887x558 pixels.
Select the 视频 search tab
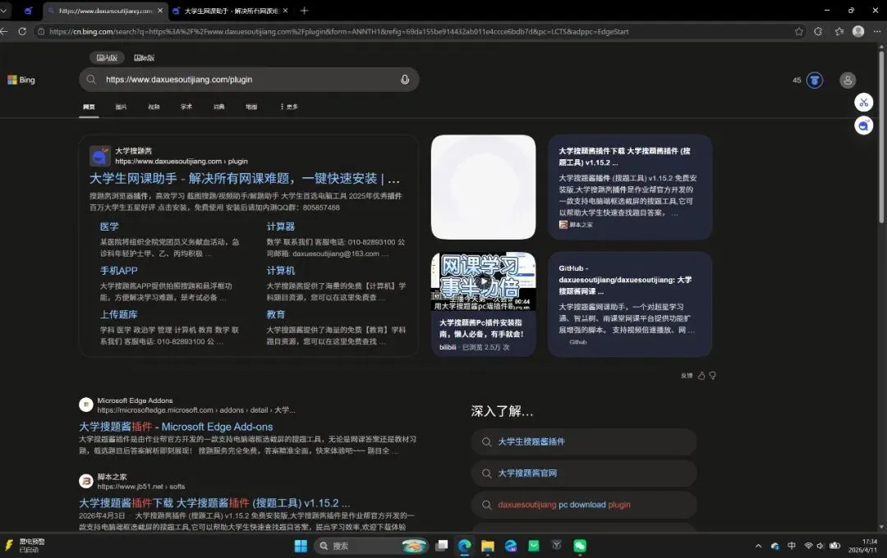154,107
